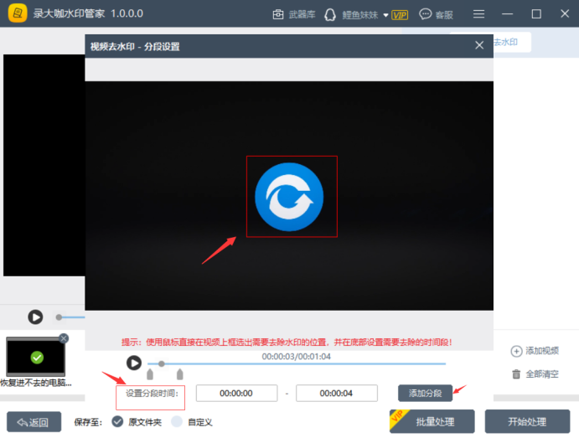Click 全部清空 to clear all
Image resolution: width=579 pixels, height=443 pixels.
click(x=535, y=374)
